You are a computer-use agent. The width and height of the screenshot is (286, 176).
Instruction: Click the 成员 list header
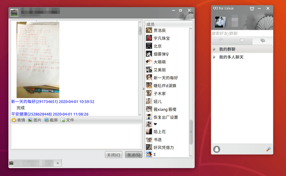click(x=169, y=24)
